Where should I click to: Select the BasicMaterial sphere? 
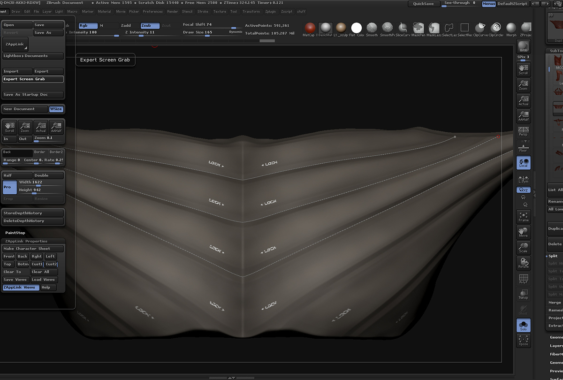click(325, 28)
